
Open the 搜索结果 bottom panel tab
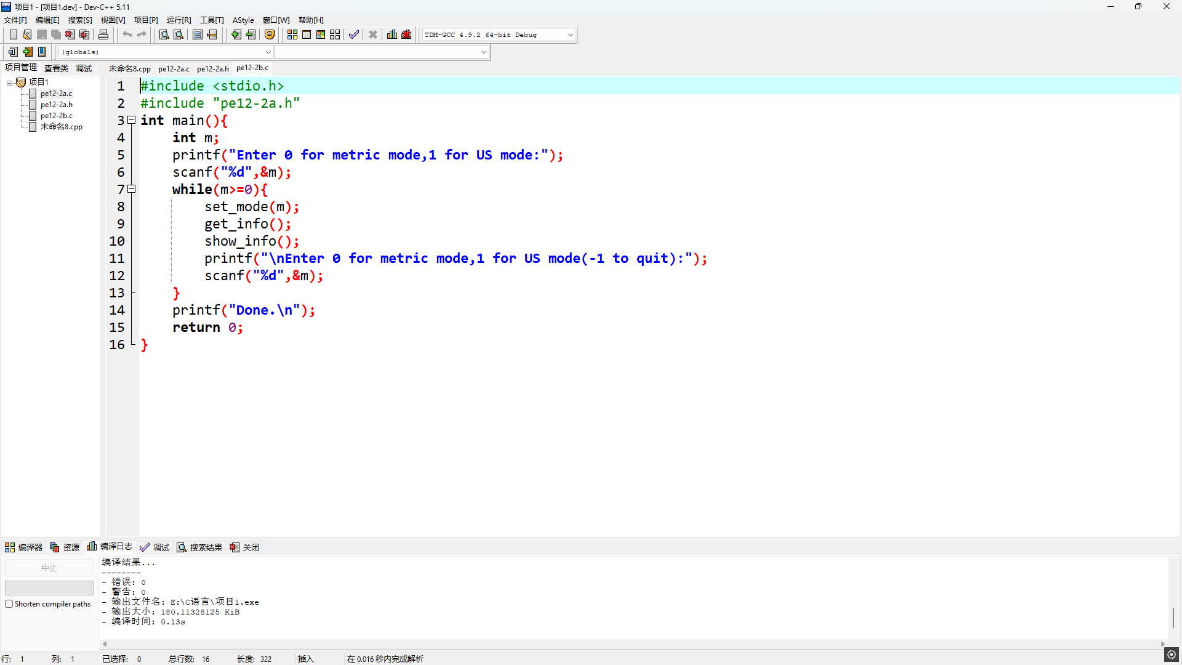[199, 547]
